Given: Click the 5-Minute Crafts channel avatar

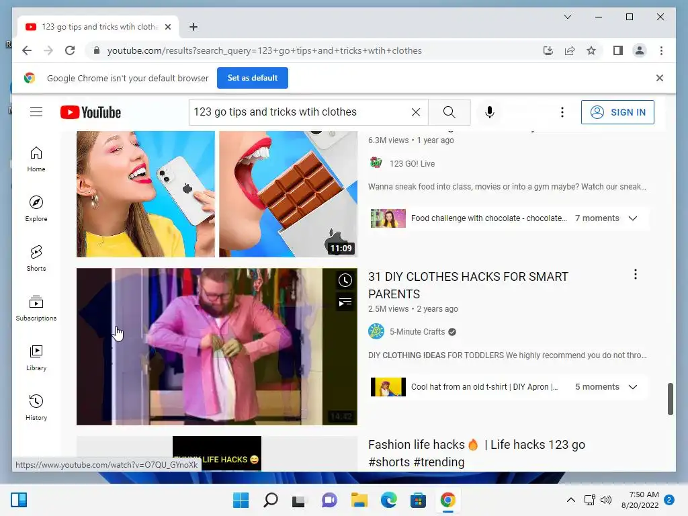Looking at the screenshot, I should tap(376, 331).
